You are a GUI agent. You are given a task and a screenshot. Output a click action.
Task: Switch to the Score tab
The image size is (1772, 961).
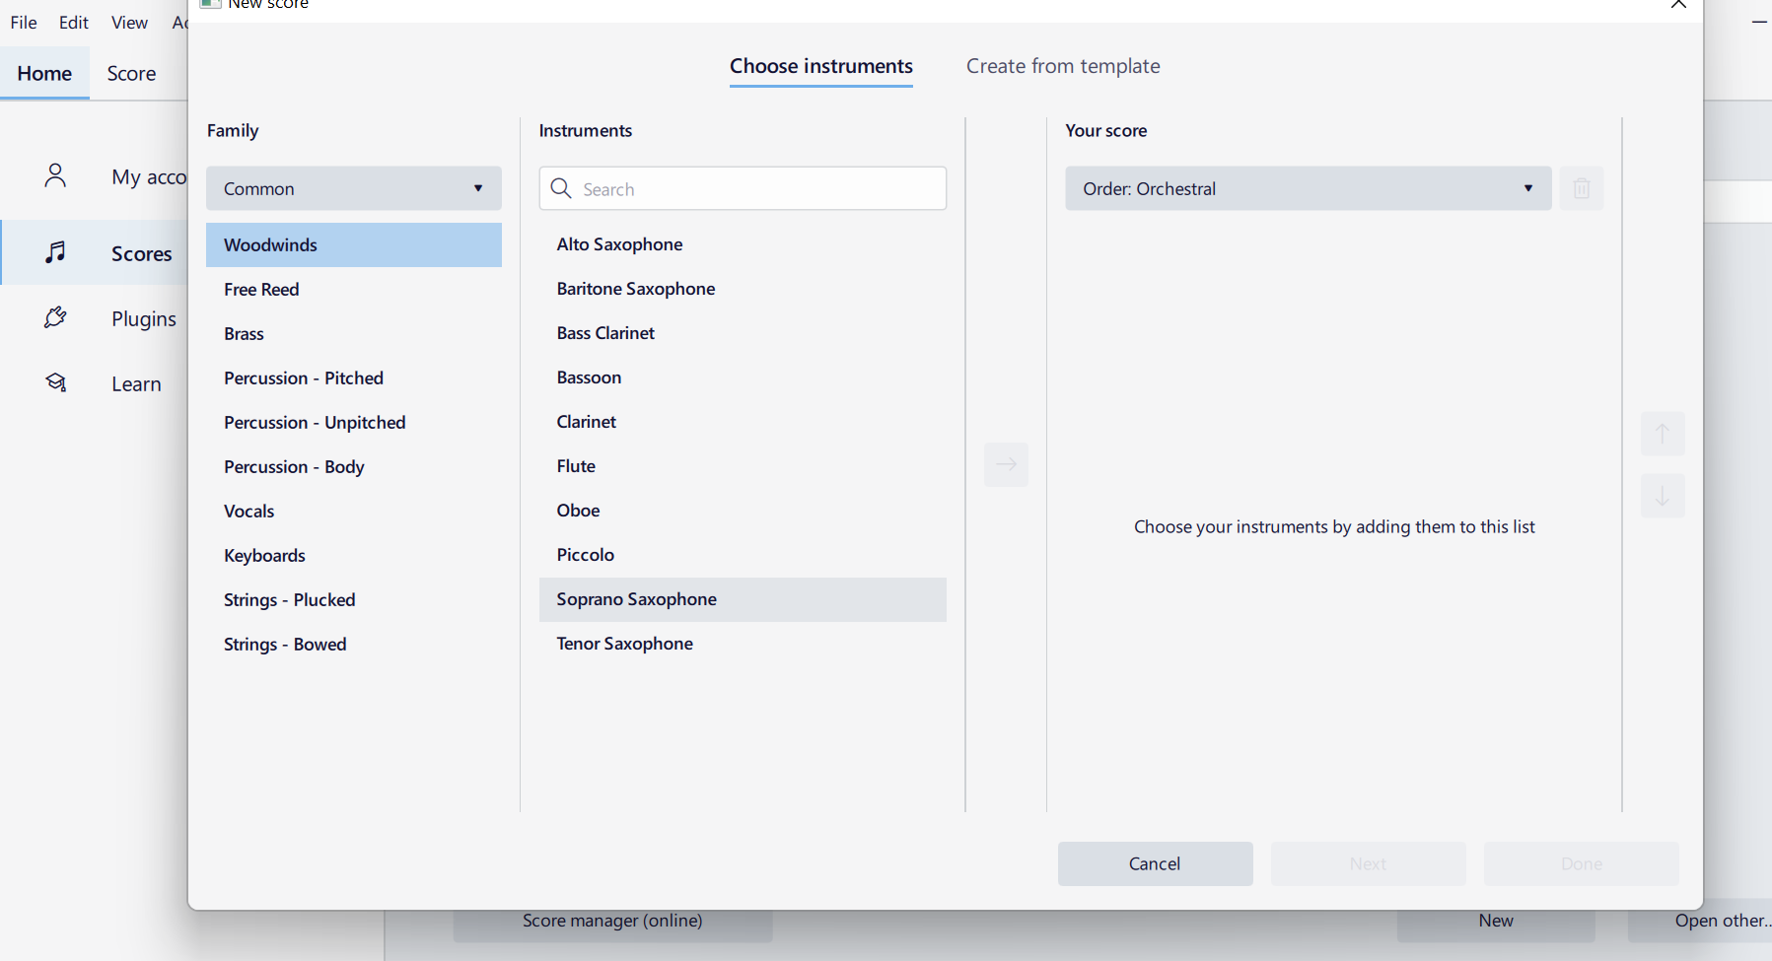pos(131,72)
